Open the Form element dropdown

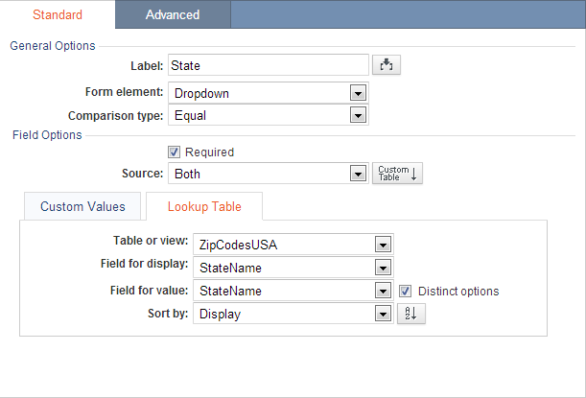pyautogui.click(x=269, y=93)
